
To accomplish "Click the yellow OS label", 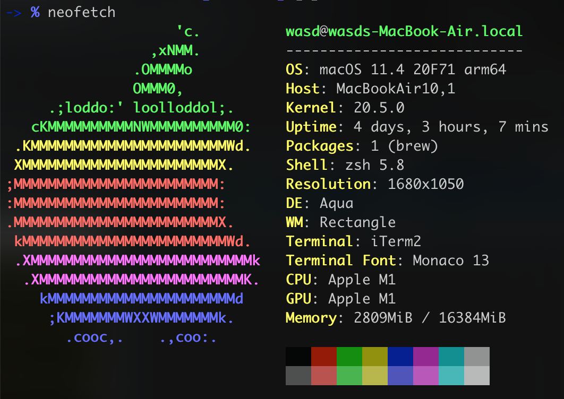I will (x=294, y=70).
